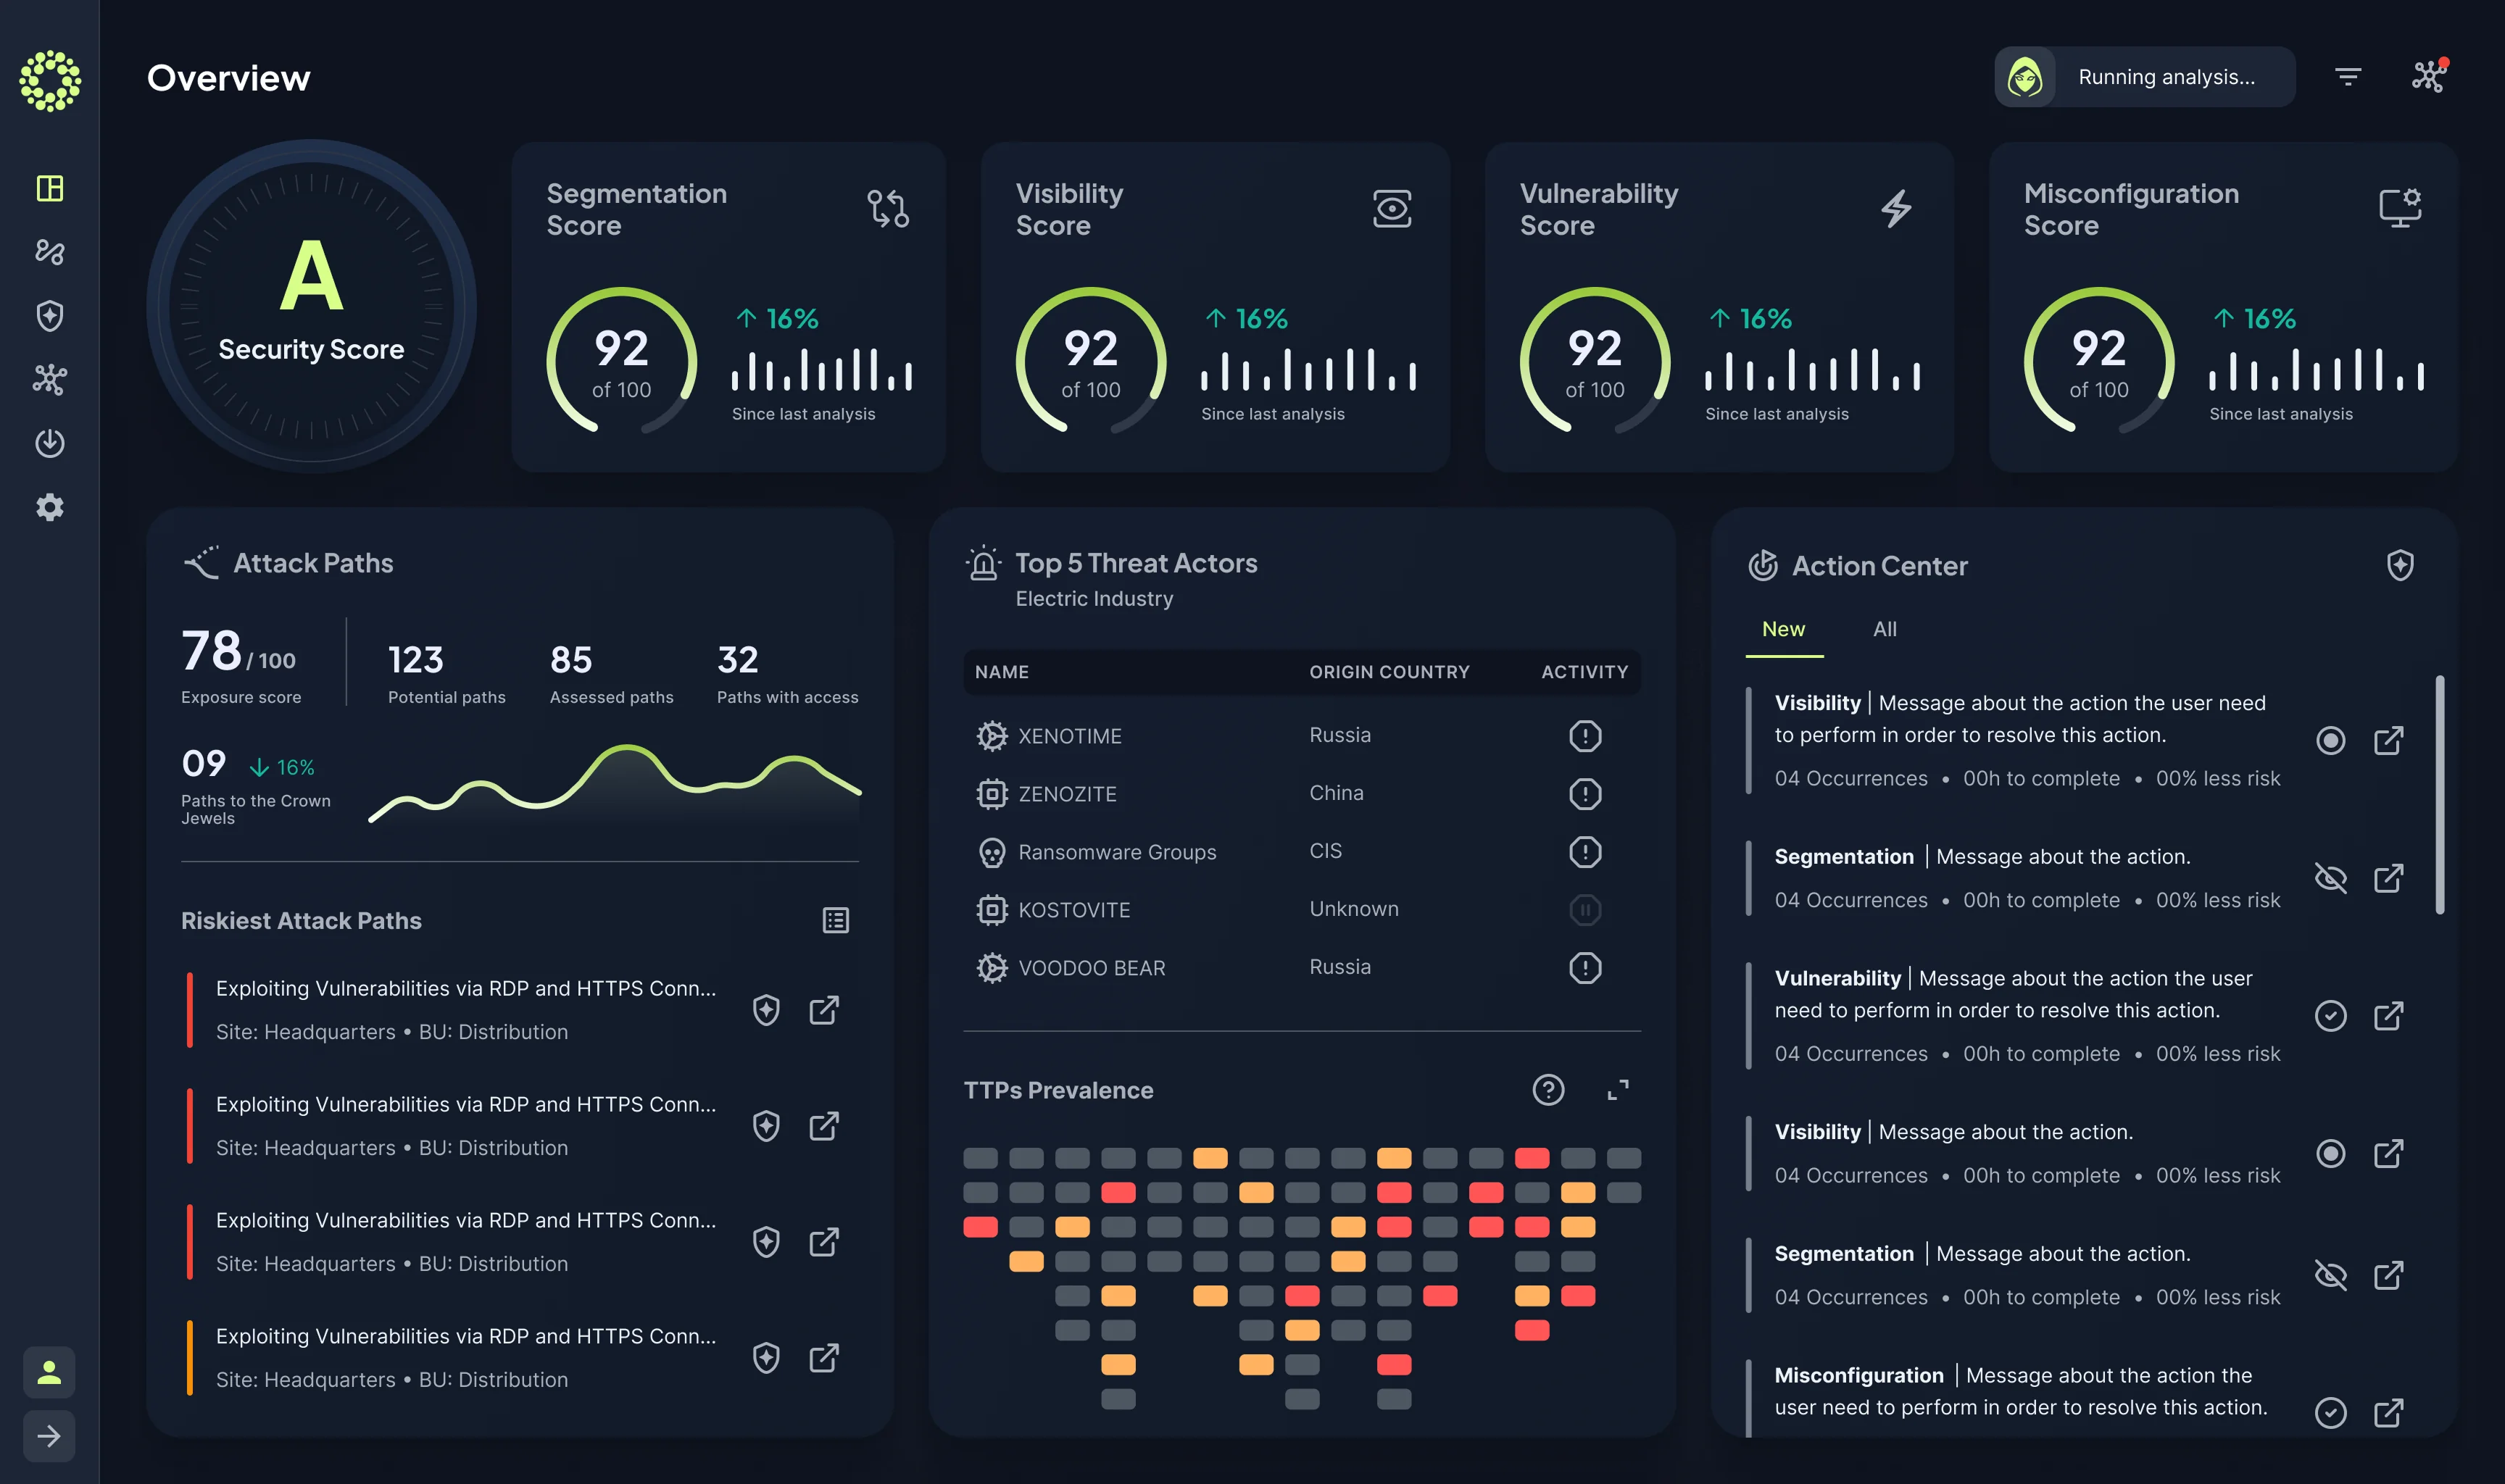Expand the sidebar with arrow button
This screenshot has height=1484, width=2505.
tap(49, 1436)
